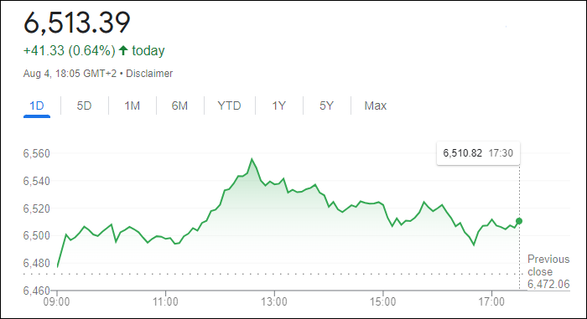Switch to the 5D chart tab
This screenshot has height=319, width=587.
(84, 105)
